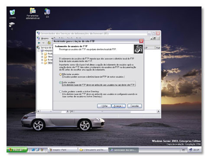The image size is (208, 159).
Task: Click the Avançar button
Action: tap(118, 106)
